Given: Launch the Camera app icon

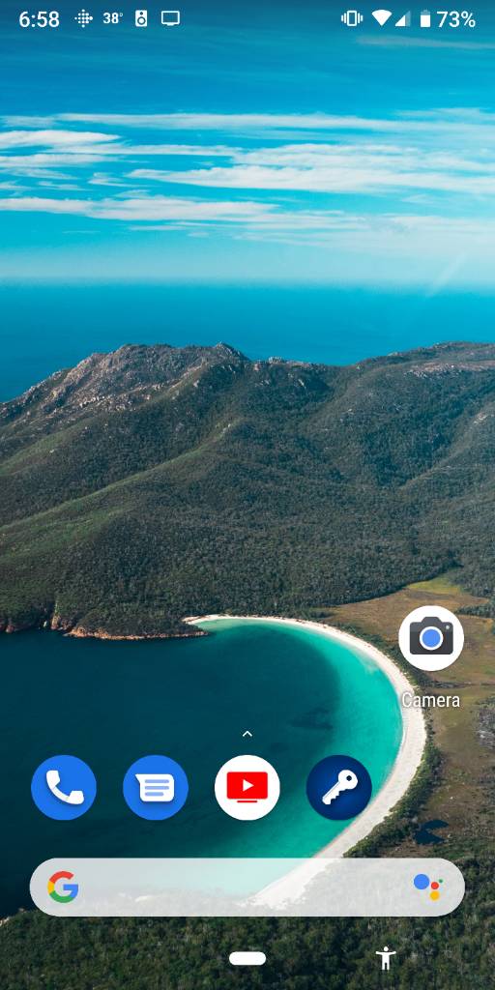Looking at the screenshot, I should [431, 638].
